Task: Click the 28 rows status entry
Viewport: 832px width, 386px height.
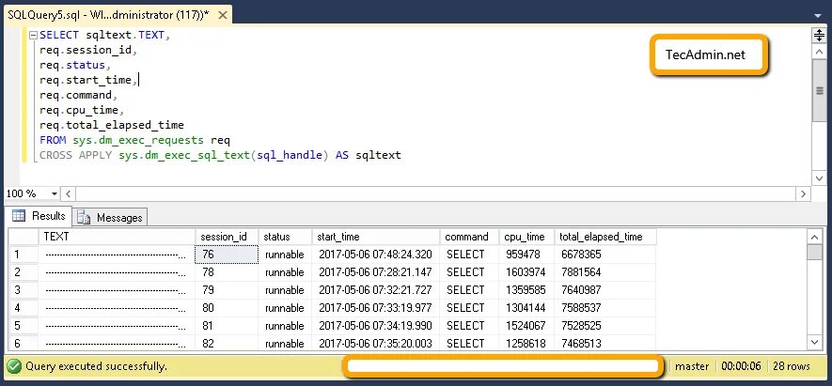Action: (x=792, y=366)
